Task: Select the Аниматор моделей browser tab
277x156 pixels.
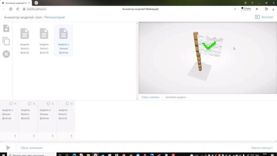Action: (x=16, y=3)
